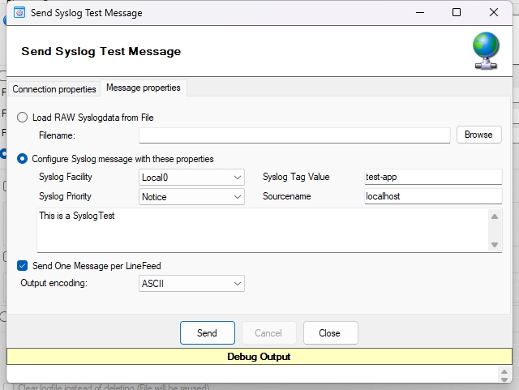Click the Syslog Tag Value field

(x=433, y=177)
